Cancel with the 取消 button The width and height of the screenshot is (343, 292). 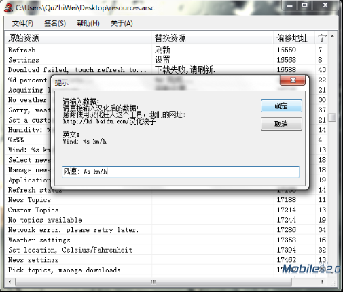click(281, 124)
